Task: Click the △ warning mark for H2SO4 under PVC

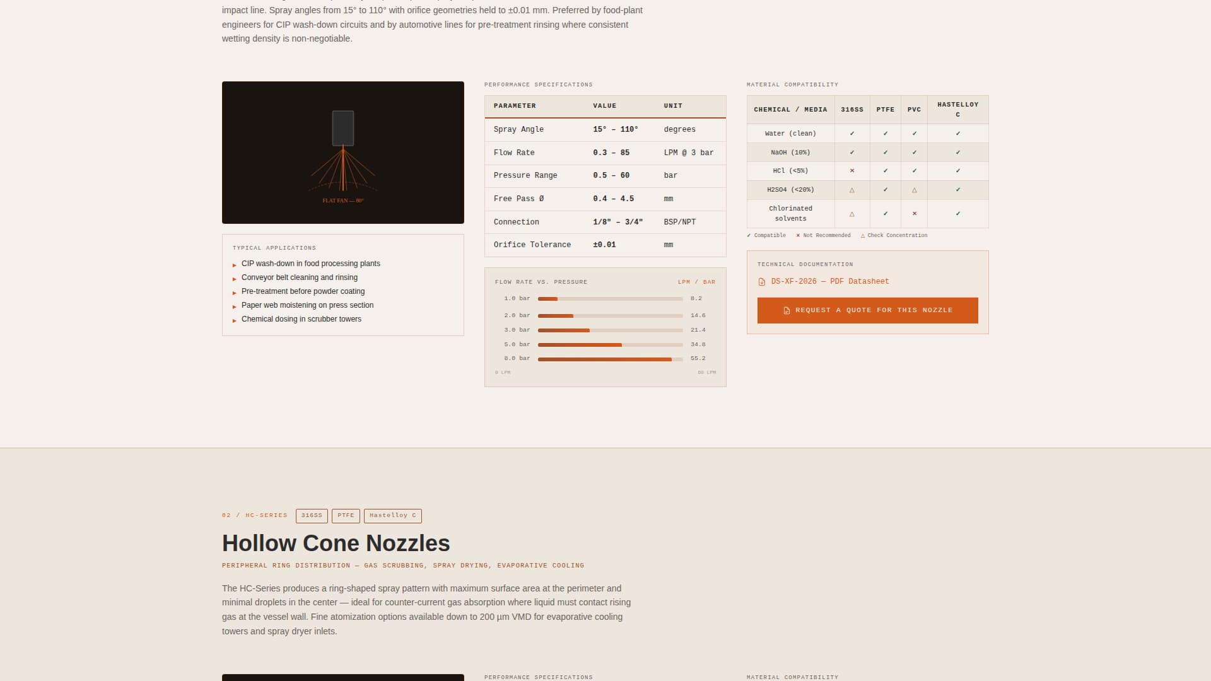Action: tap(914, 190)
